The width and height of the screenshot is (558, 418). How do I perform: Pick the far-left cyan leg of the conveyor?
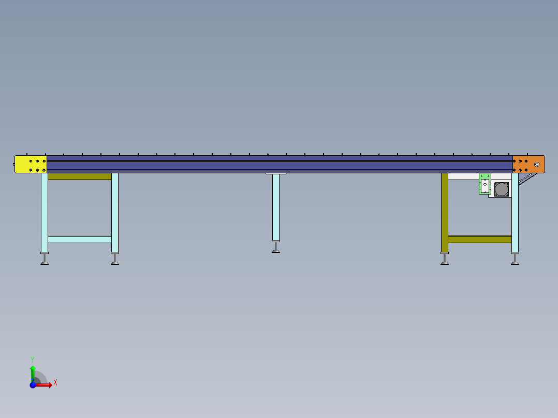pos(45,213)
